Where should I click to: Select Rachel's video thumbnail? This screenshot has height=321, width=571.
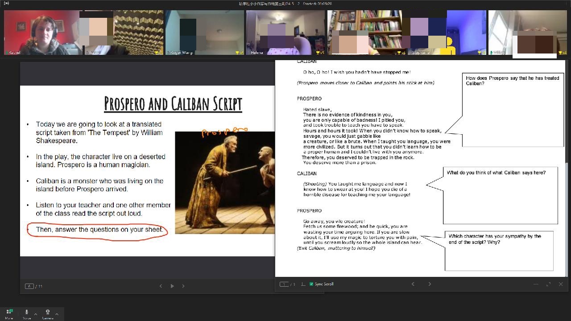click(43, 33)
